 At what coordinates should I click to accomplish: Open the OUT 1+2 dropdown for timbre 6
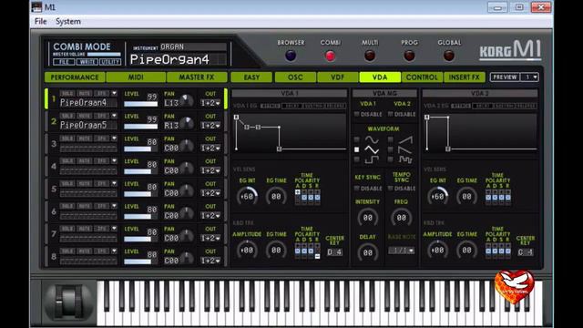(x=210, y=216)
